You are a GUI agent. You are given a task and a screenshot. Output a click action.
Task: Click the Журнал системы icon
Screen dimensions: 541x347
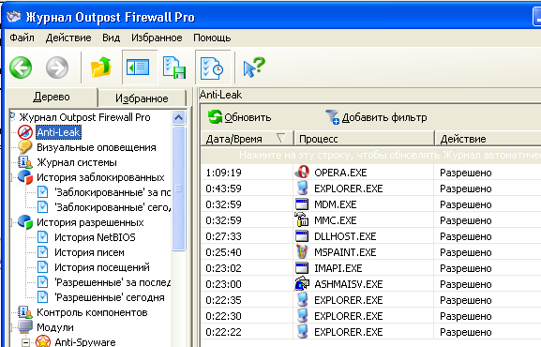point(25,162)
